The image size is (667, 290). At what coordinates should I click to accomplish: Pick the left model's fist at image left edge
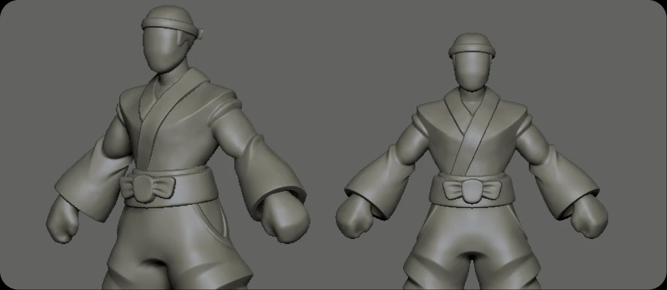(x=64, y=222)
